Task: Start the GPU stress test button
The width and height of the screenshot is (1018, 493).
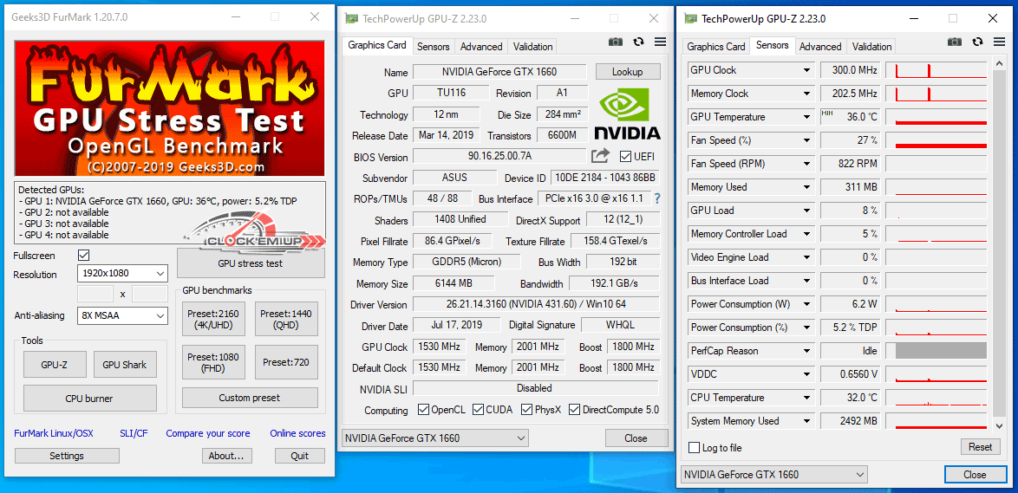Action: pyautogui.click(x=250, y=263)
